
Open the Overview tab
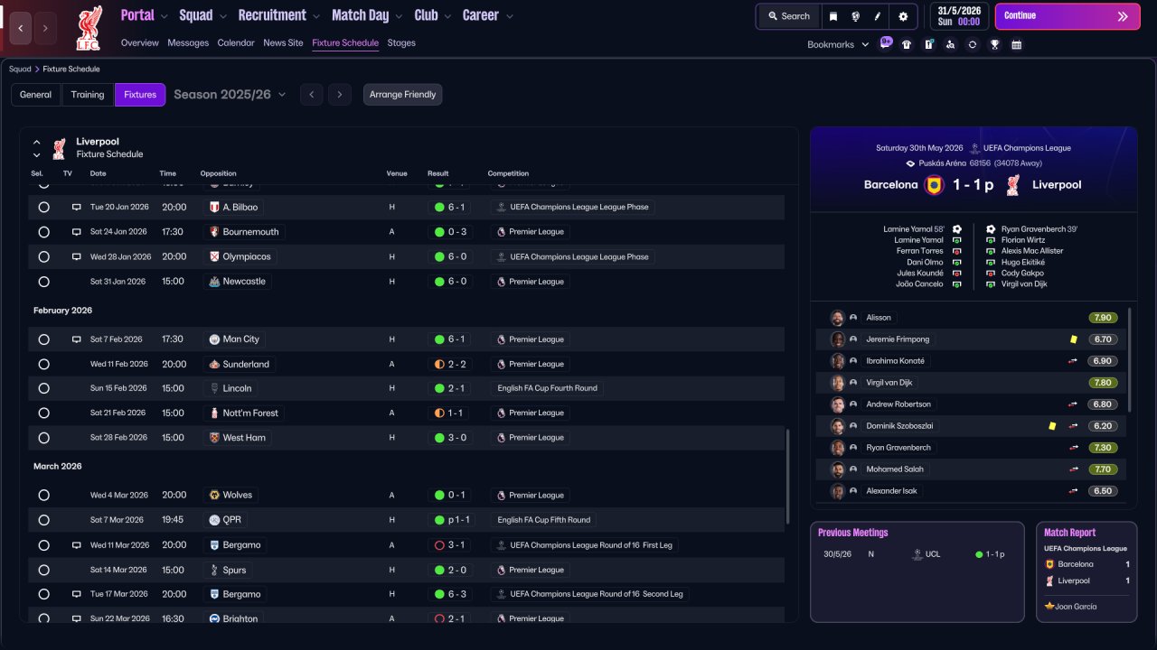(139, 42)
